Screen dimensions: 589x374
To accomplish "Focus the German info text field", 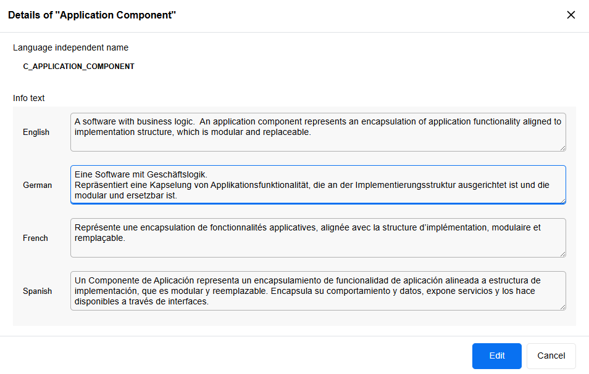I will pyautogui.click(x=318, y=184).
